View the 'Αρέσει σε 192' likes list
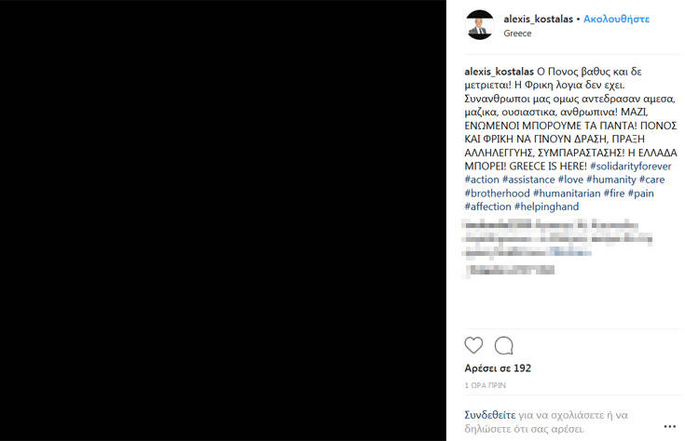The image size is (685, 441). coord(498,368)
